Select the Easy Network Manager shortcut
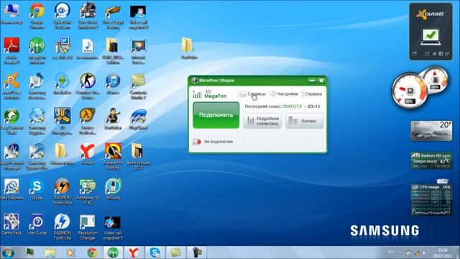This screenshot has width=460, height=259. click(11, 156)
